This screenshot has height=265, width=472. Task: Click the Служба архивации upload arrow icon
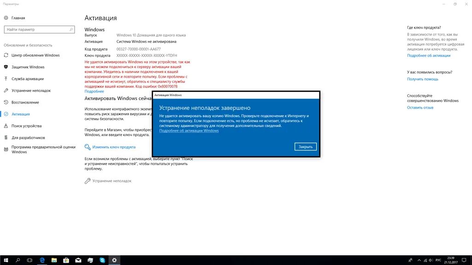6,79
